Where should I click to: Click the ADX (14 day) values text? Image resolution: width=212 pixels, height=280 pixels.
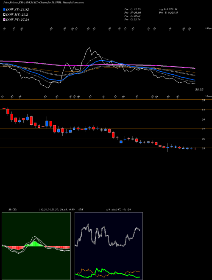(x=118, y=210)
